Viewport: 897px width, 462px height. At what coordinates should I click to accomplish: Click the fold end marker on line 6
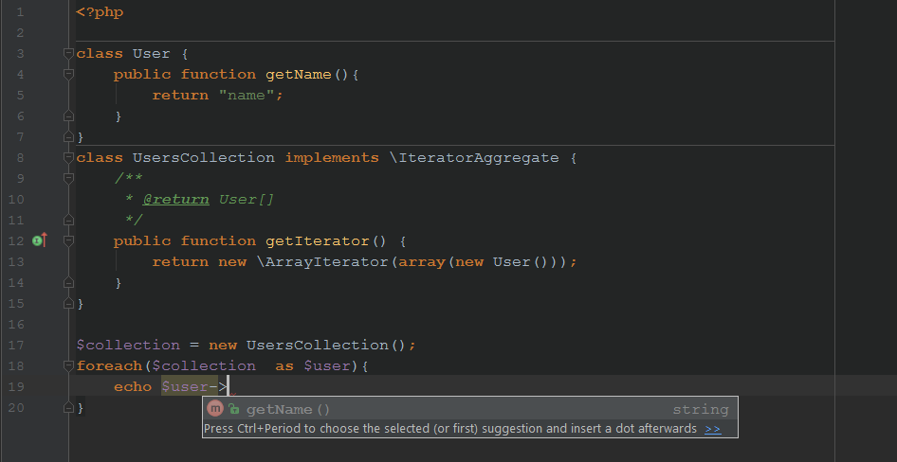(x=68, y=115)
